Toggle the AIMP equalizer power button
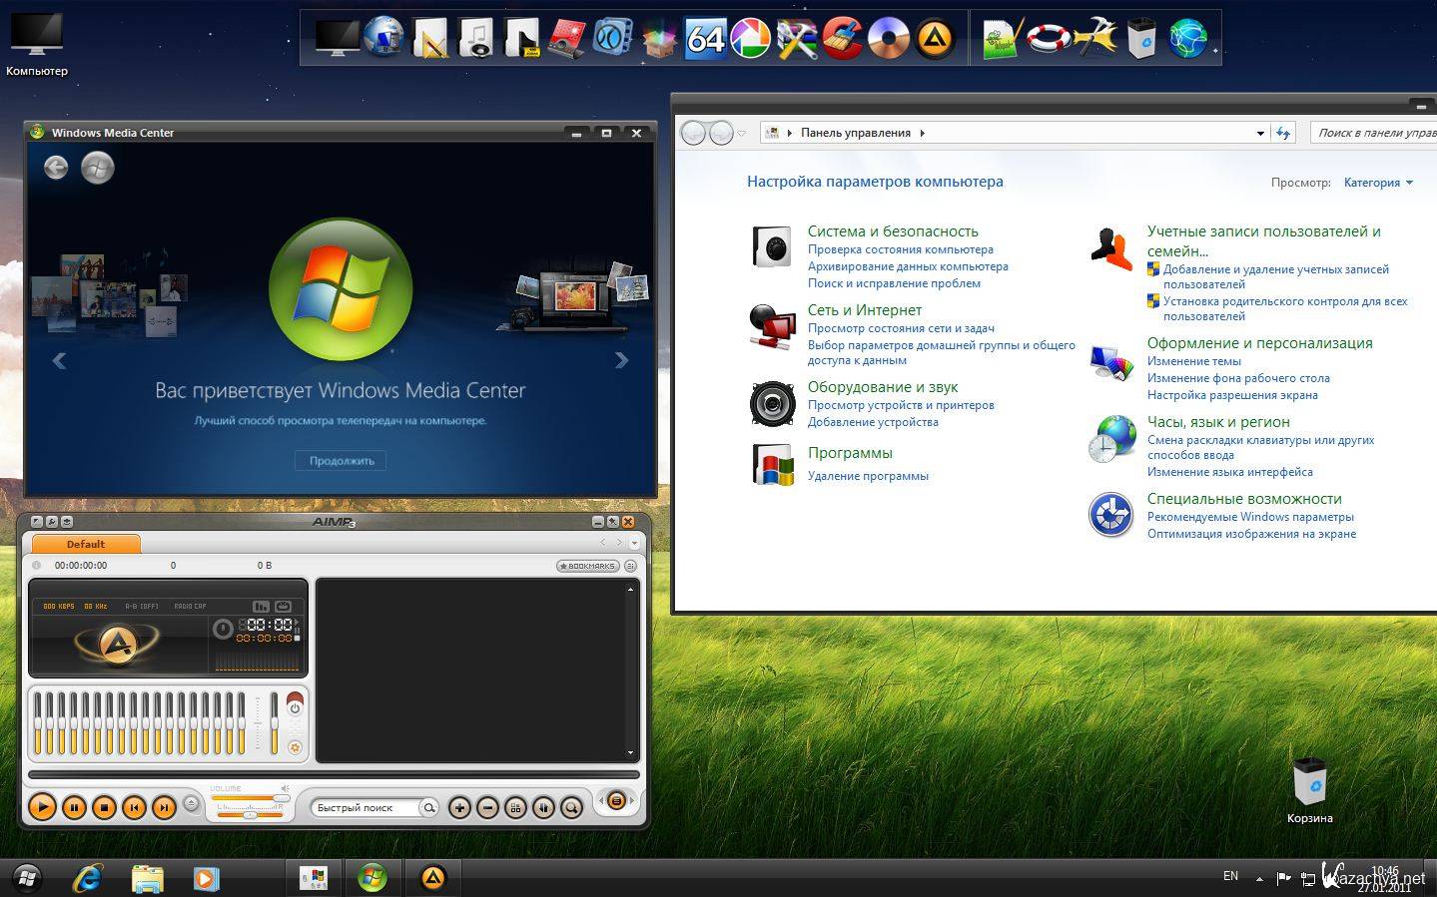The image size is (1437, 897). pyautogui.click(x=295, y=707)
